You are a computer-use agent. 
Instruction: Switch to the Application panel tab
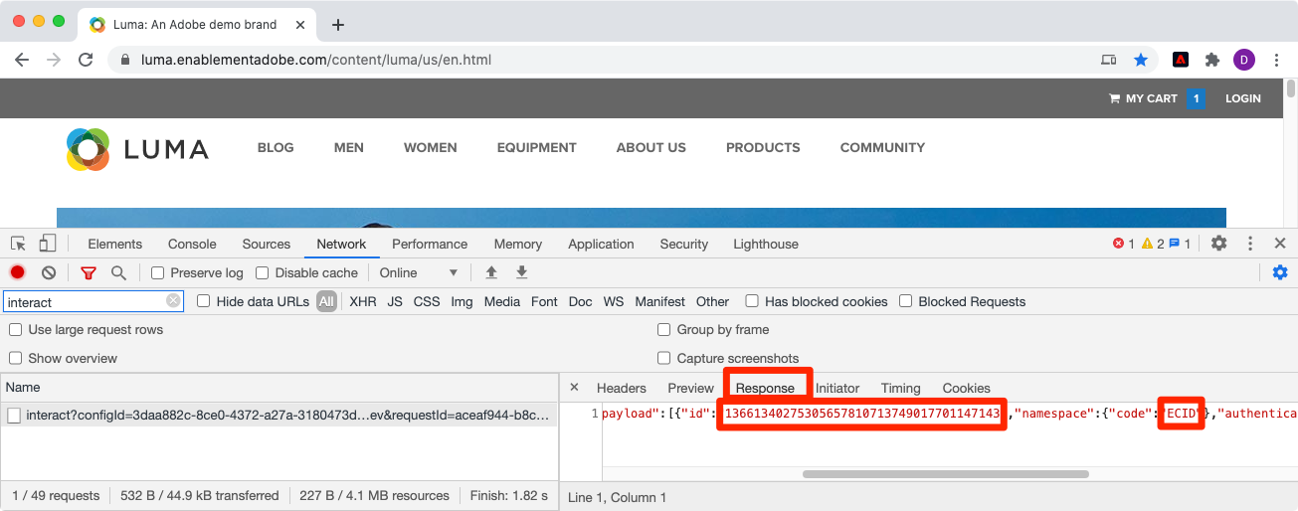click(601, 244)
